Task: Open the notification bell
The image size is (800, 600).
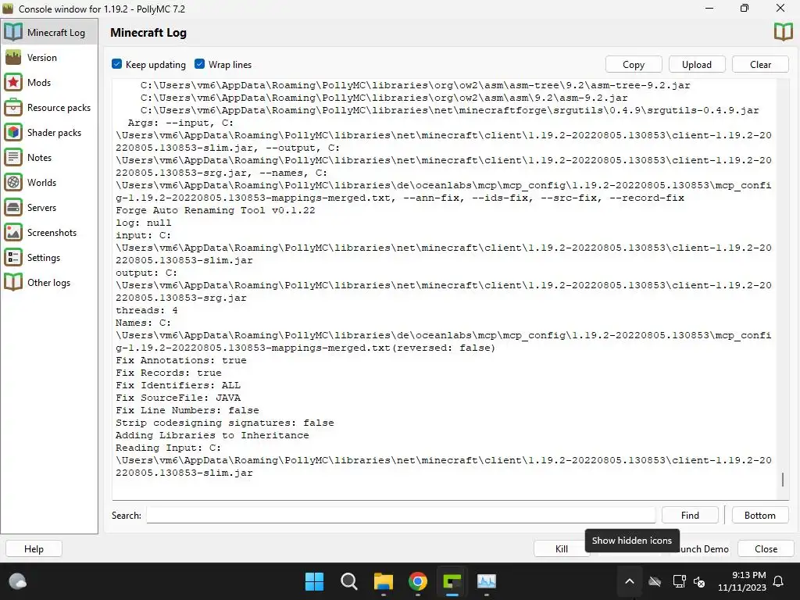Action: pos(779,581)
